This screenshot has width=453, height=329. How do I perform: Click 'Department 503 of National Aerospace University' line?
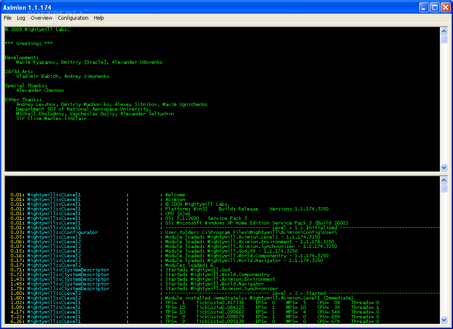point(83,109)
